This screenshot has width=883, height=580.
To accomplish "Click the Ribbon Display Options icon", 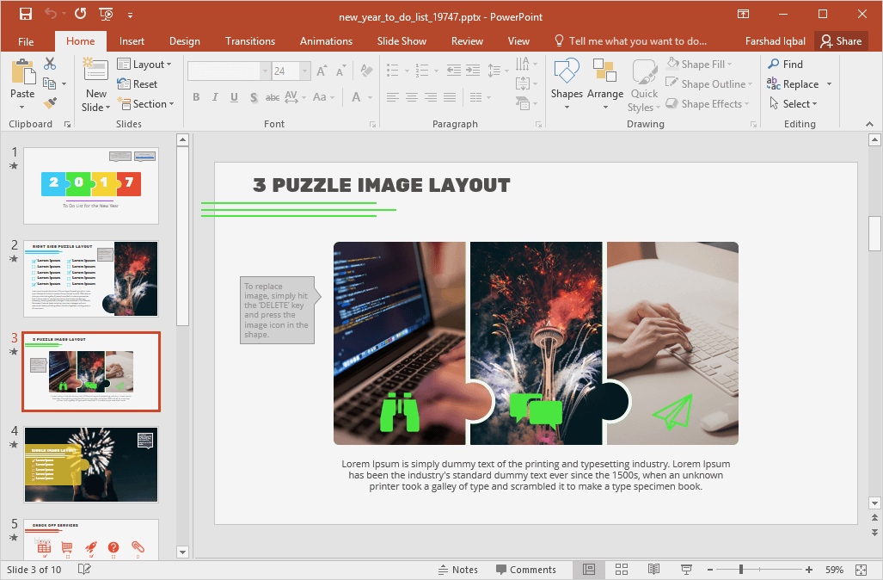I will click(x=744, y=14).
